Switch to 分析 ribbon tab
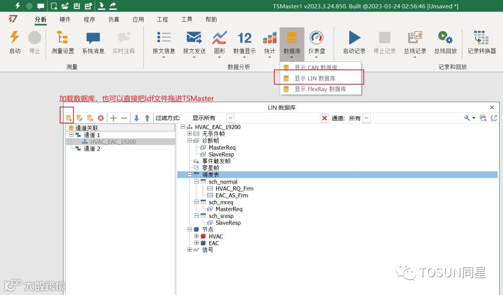Viewport: 503px width, 295px height. pos(41,20)
